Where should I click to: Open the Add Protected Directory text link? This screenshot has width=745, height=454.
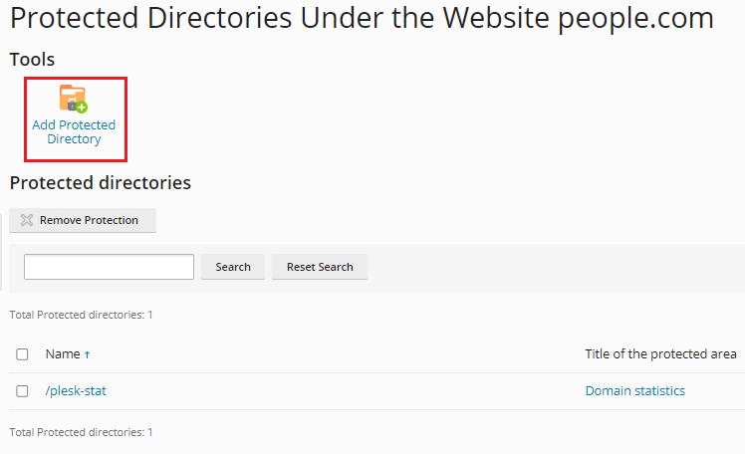click(x=74, y=132)
